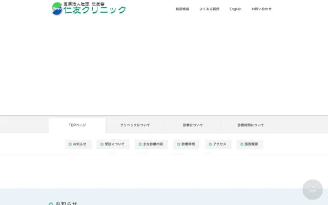Image resolution: width=328 pixels, height=205 pixels.
Task: Click the green circle icon beside お知らせ heading
Action: tap(51, 203)
